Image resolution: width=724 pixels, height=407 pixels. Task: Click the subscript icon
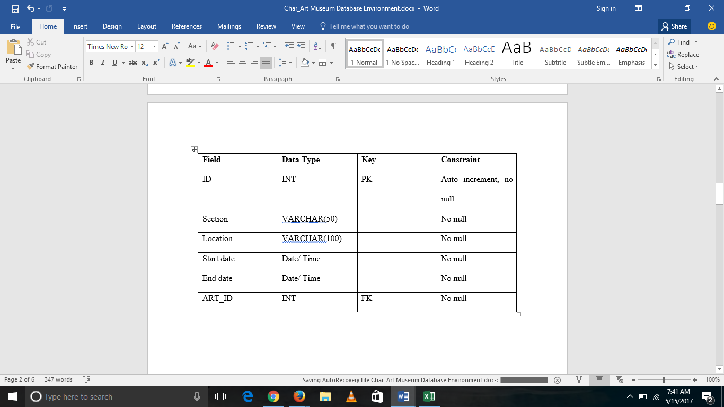144,63
